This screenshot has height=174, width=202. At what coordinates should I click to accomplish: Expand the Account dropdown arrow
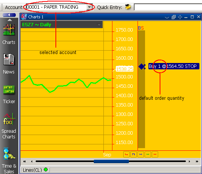point(89,7)
